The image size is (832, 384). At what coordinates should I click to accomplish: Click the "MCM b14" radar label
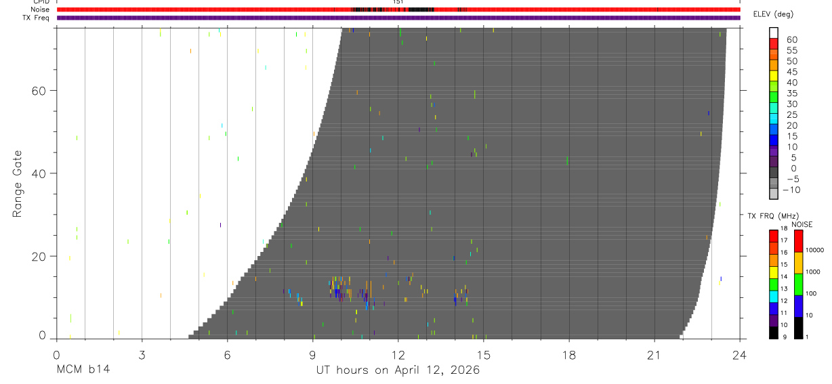pos(83,370)
